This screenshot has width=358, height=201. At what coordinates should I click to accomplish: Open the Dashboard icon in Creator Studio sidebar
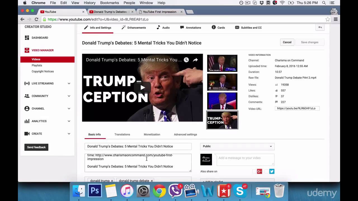[x=27, y=38]
